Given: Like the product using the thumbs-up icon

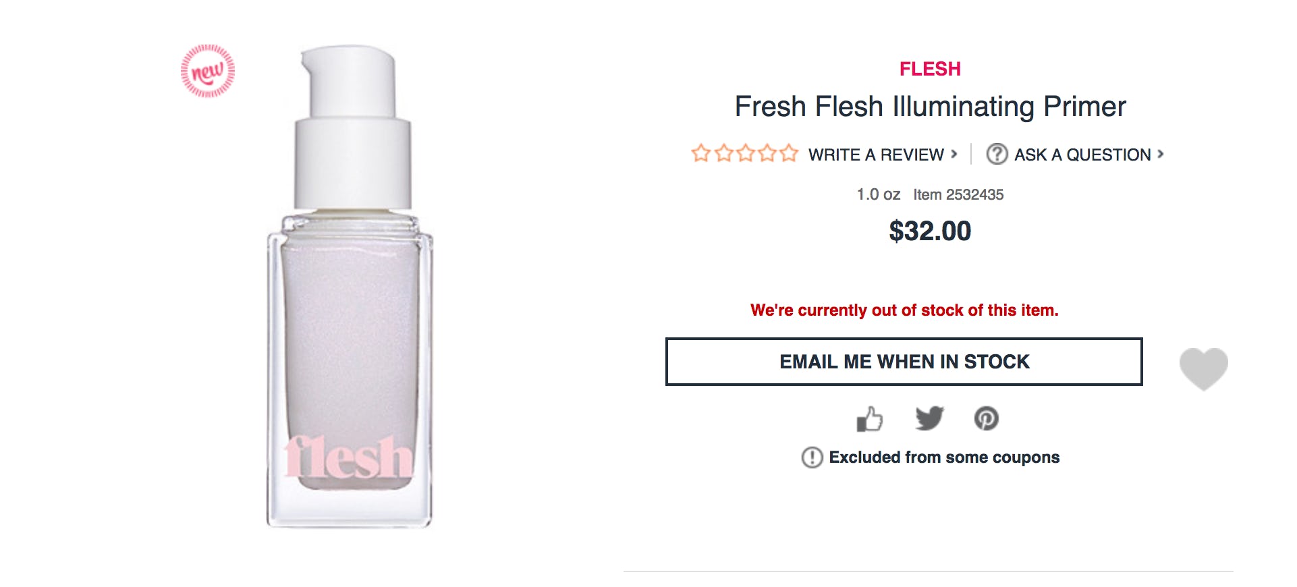Looking at the screenshot, I should coord(871,418).
